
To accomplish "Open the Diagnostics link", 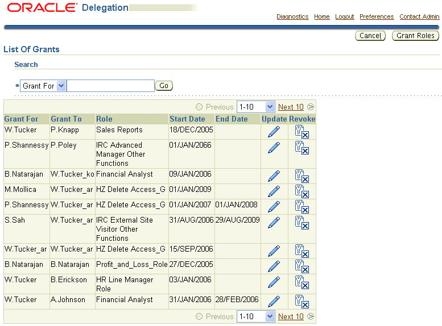I will tap(292, 16).
